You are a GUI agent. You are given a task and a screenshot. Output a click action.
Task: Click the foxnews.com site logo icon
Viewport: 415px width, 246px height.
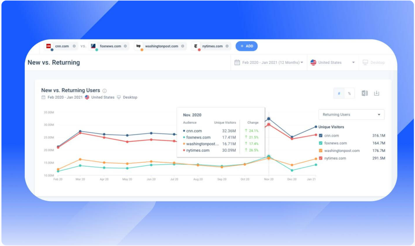coord(93,46)
